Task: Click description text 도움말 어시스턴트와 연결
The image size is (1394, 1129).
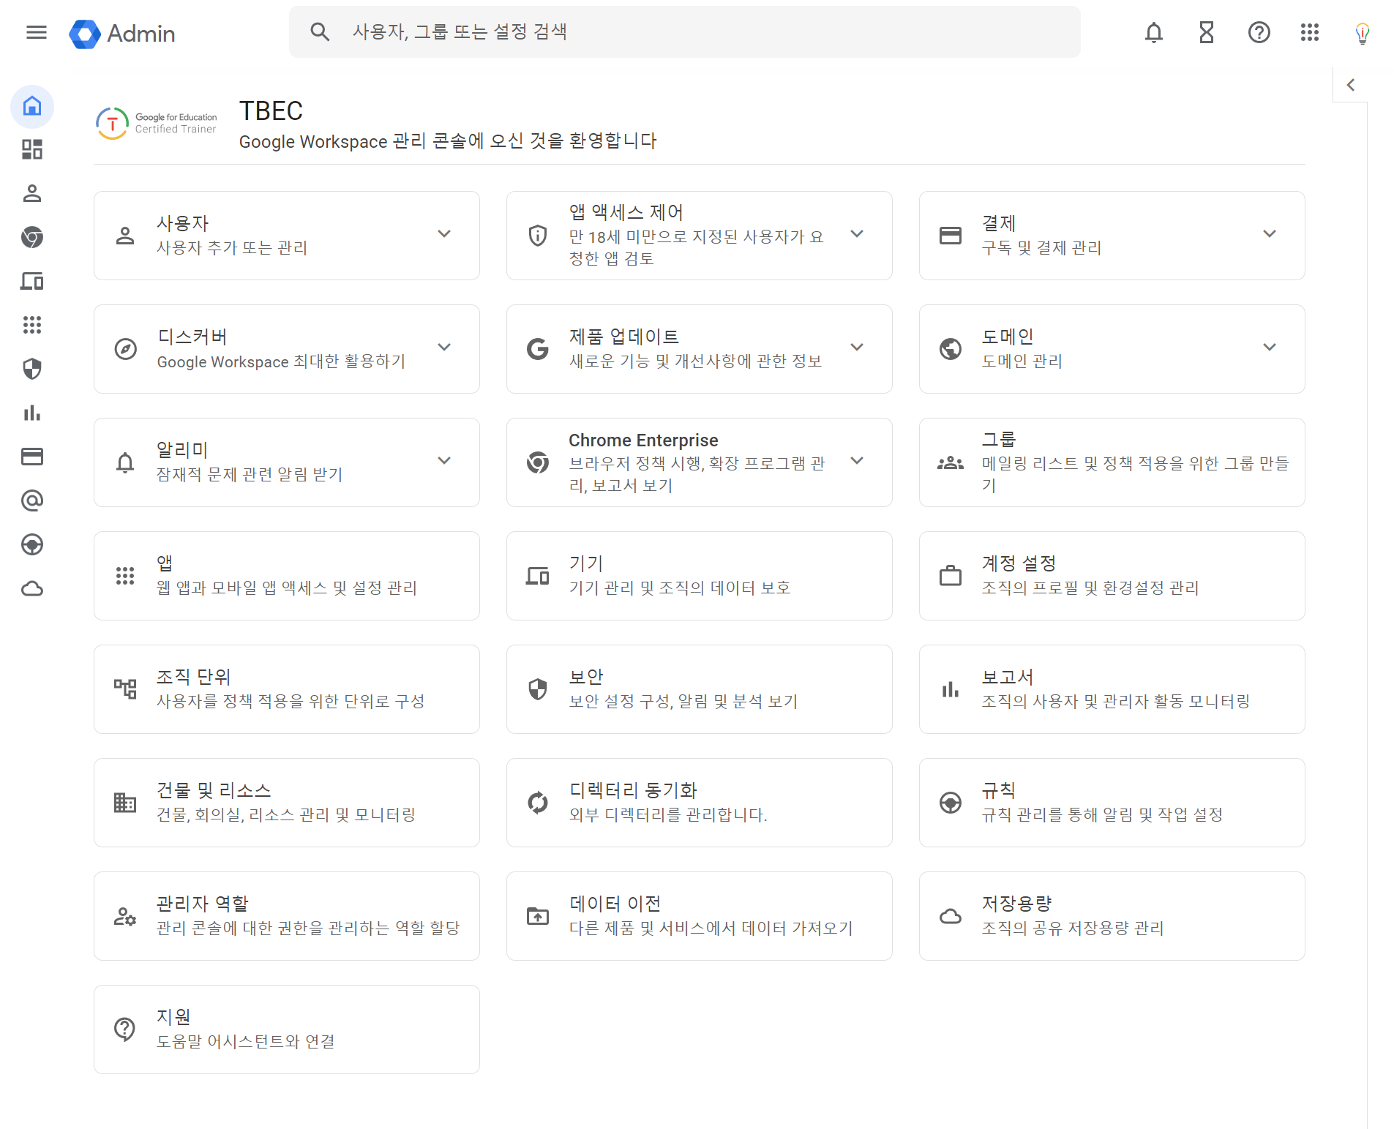Action: [246, 1042]
